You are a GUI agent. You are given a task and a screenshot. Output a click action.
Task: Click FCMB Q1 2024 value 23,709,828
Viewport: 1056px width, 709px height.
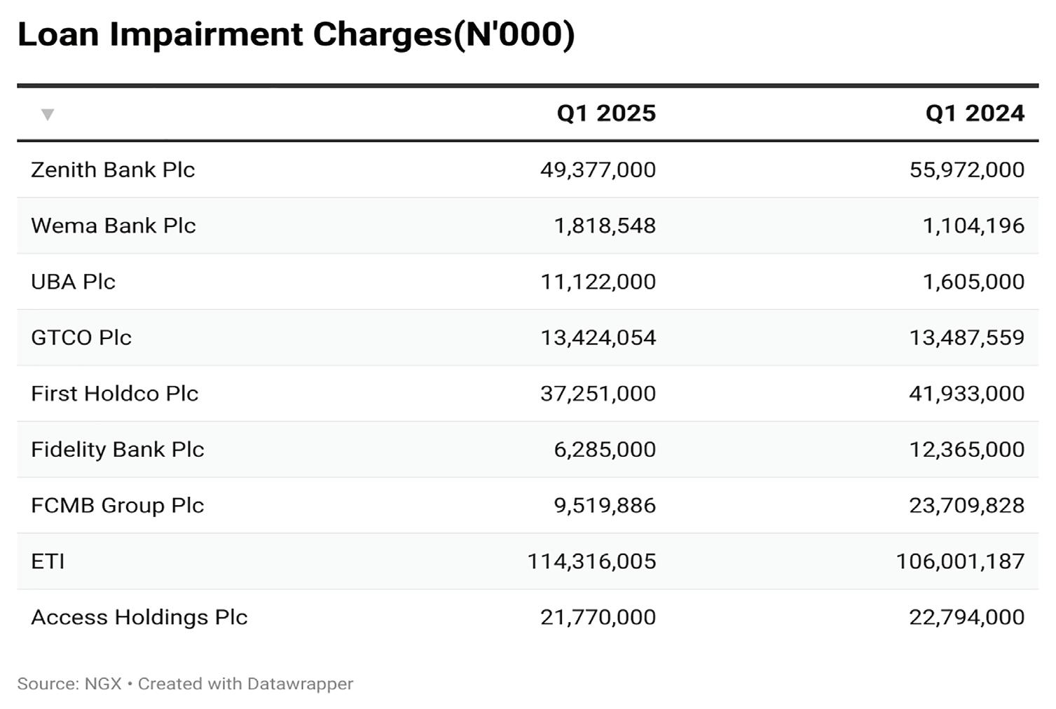[x=967, y=506]
